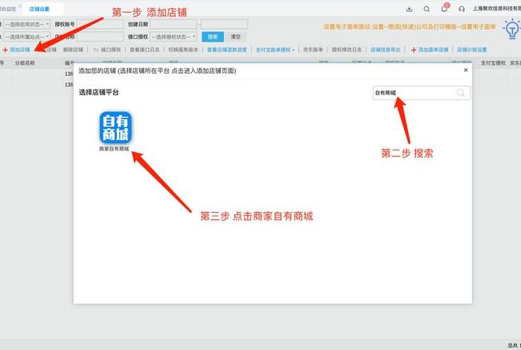The height and width of the screenshot is (350, 521).
Task: Click 京东账单 in the toolbar
Action: [313, 50]
